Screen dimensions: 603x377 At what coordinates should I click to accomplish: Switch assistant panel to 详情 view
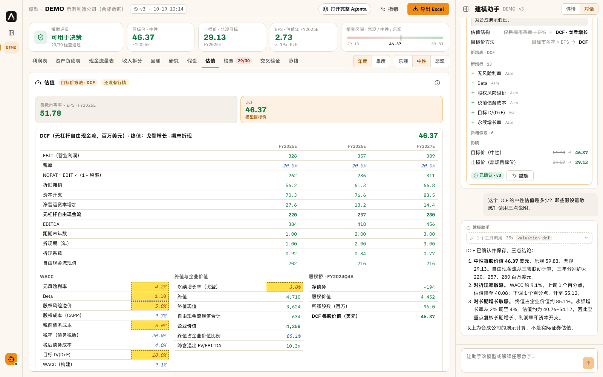click(x=571, y=9)
